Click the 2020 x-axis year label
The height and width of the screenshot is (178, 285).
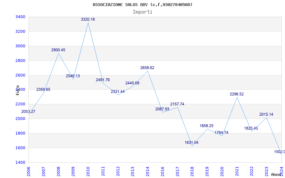point(222,172)
